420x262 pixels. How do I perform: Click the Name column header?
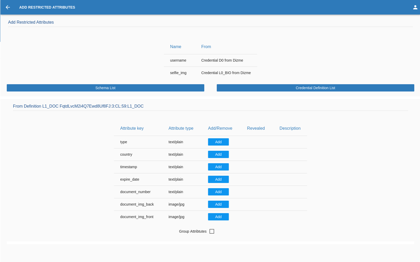(176, 47)
